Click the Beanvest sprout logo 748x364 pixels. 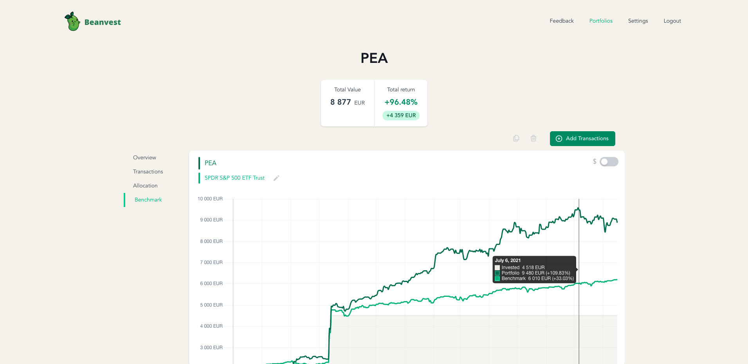tap(72, 21)
